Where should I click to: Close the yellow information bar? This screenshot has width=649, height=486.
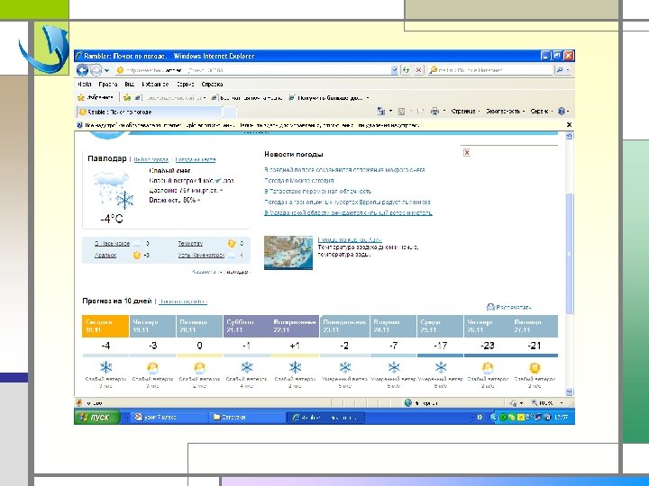pyautogui.click(x=569, y=125)
